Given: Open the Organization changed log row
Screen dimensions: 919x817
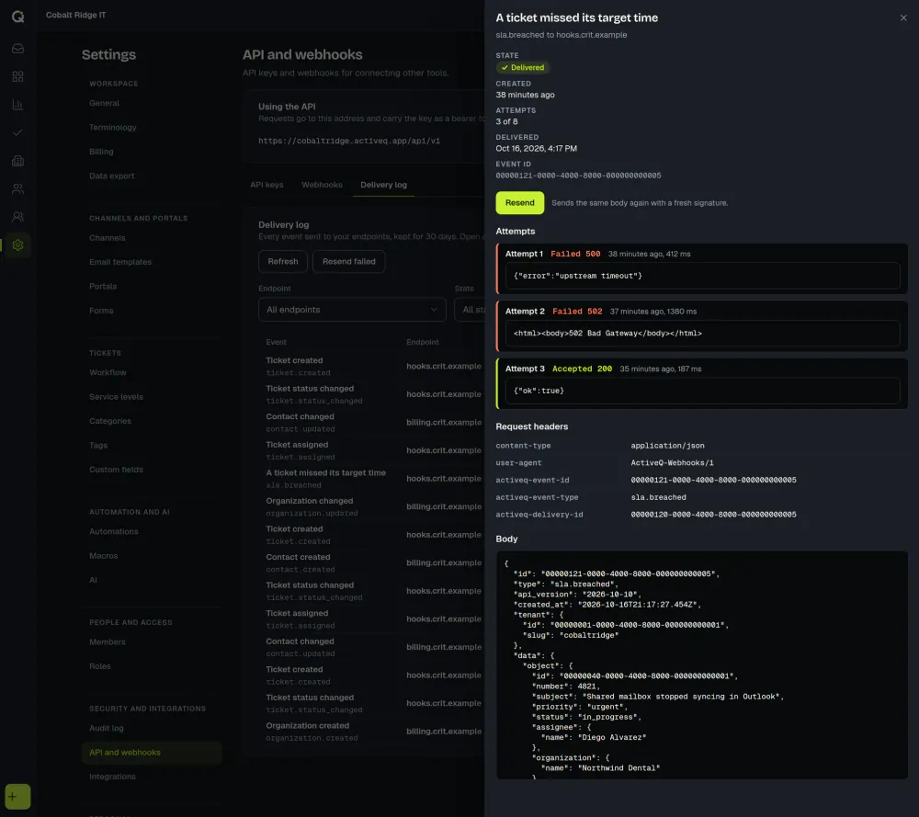Looking at the screenshot, I should pyautogui.click(x=371, y=507).
